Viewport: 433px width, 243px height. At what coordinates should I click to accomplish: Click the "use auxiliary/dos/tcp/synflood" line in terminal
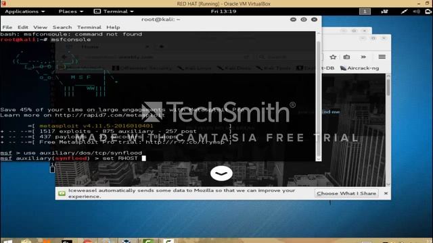tap(71, 153)
